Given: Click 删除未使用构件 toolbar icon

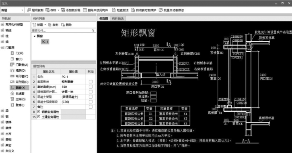Looking at the screenshot, I should click(x=85, y=10).
